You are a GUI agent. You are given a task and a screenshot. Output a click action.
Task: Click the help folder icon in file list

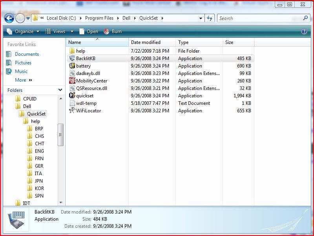[72, 51]
